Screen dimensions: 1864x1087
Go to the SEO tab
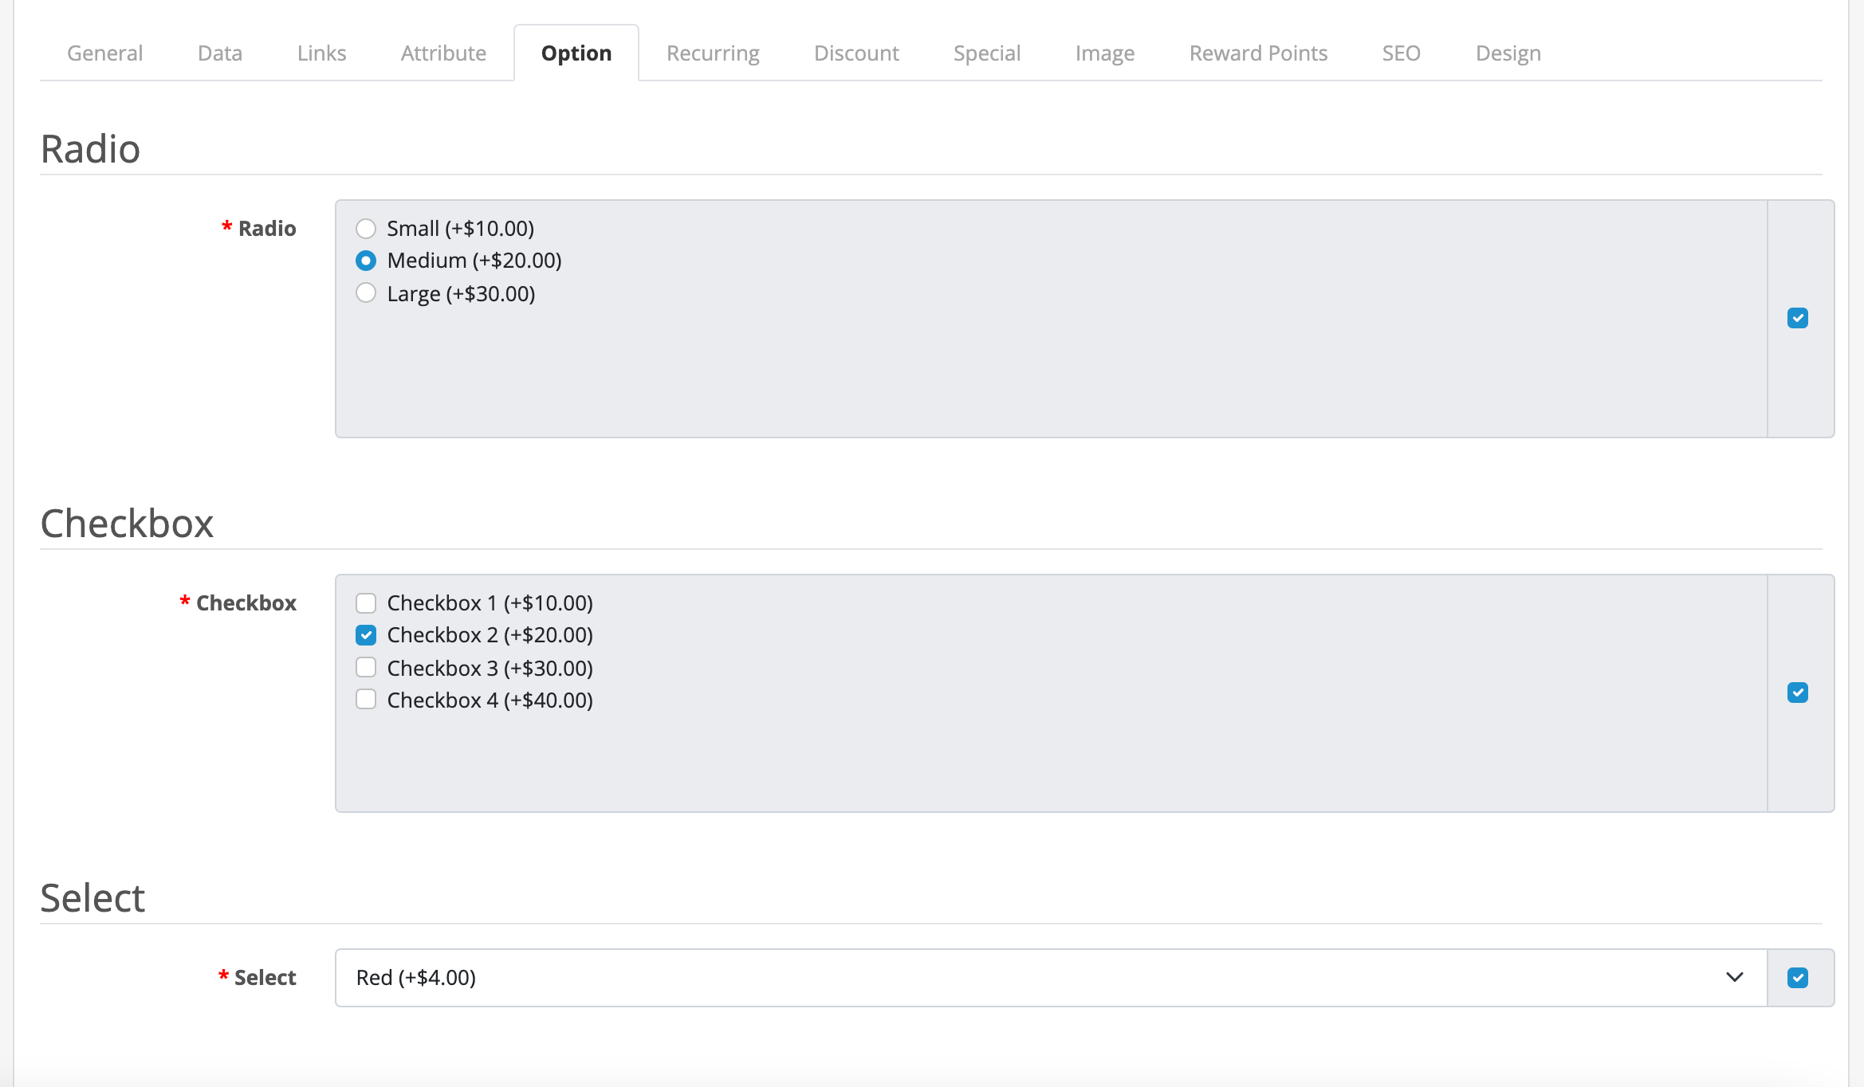(x=1401, y=53)
